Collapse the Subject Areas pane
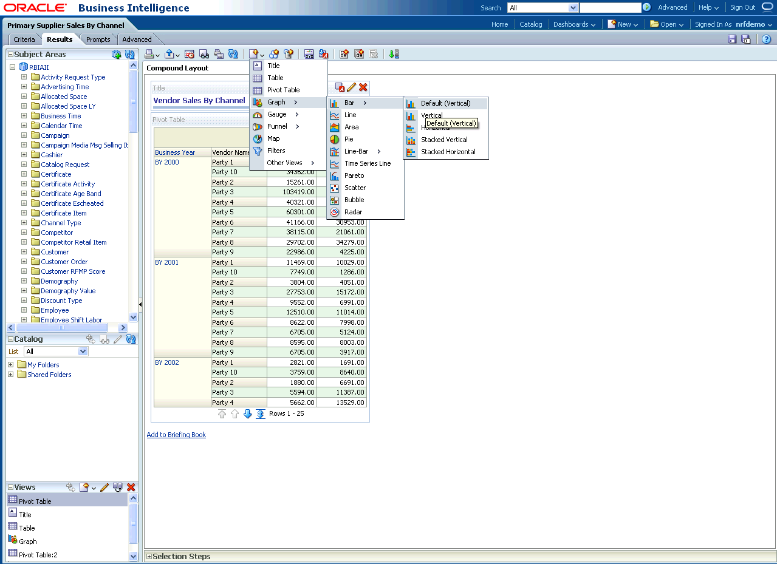777x564 pixels. (10, 55)
